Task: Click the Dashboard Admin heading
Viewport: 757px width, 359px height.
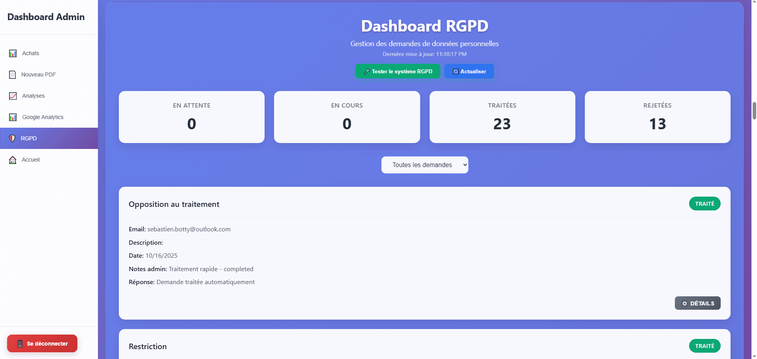Action: 46,17
